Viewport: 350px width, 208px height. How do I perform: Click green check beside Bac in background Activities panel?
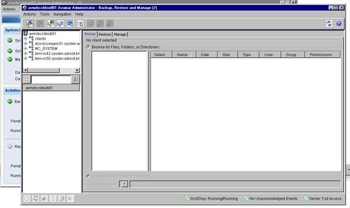coord(10,101)
